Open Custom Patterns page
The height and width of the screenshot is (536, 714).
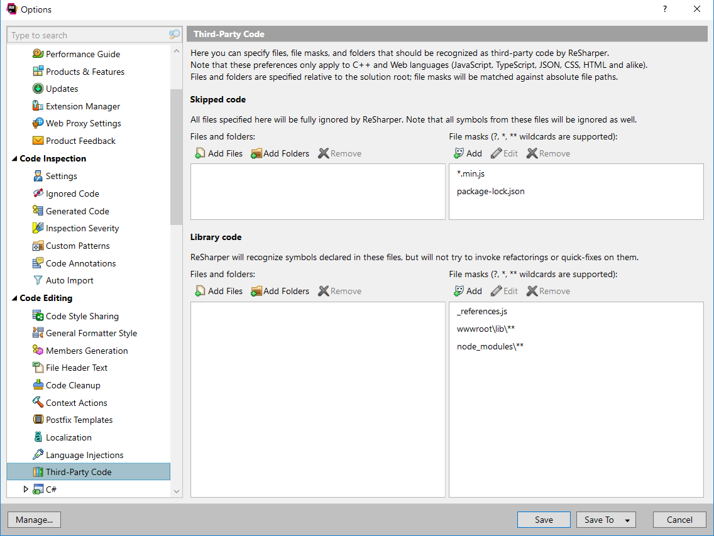tap(71, 246)
